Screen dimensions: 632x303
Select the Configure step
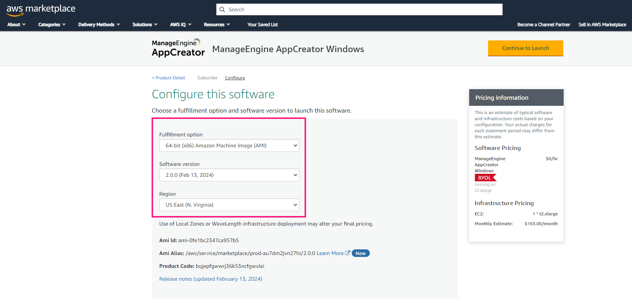click(x=235, y=78)
